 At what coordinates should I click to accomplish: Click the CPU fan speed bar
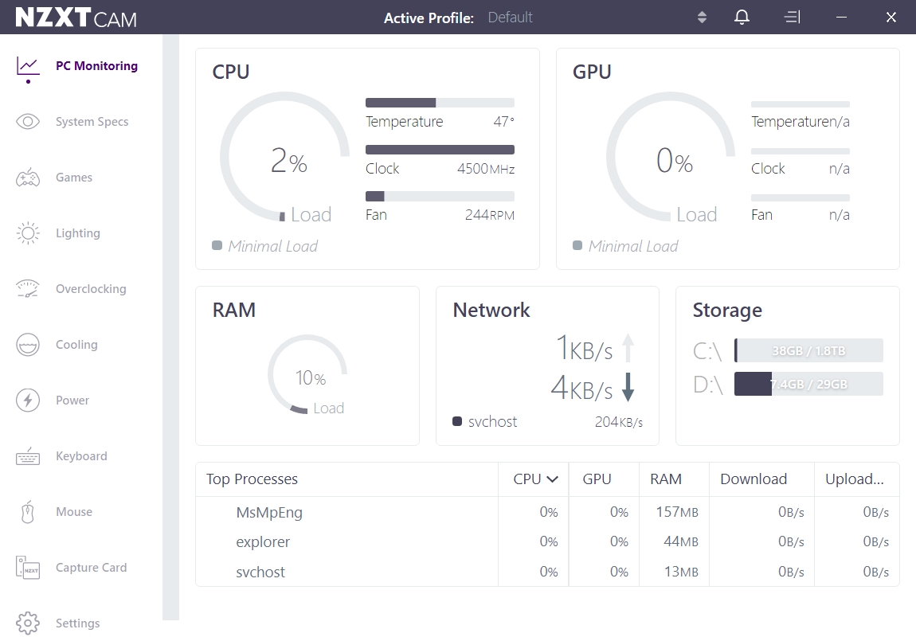point(440,196)
